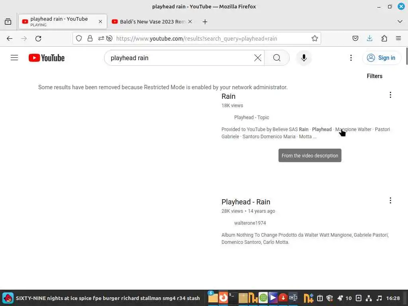408x306 pixels.
Task: Open YouTube settings three-dot menu
Action: coord(351,58)
